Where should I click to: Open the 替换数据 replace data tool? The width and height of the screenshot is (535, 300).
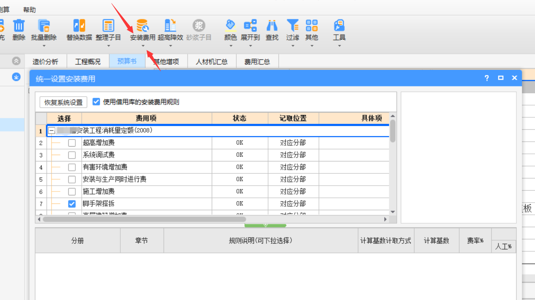[79, 25]
